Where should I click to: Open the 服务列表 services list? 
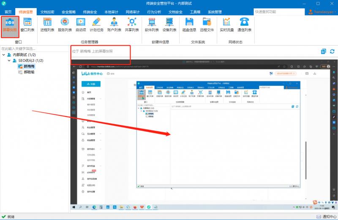coord(65,25)
